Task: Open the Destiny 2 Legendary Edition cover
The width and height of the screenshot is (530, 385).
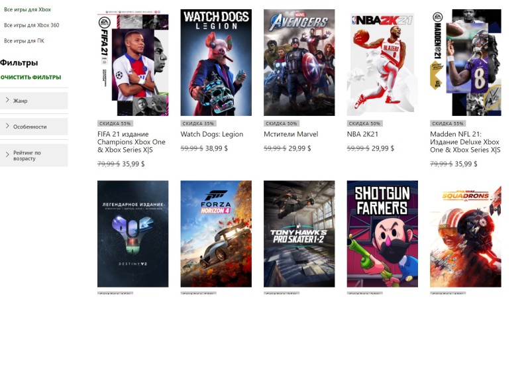Action: [133, 233]
